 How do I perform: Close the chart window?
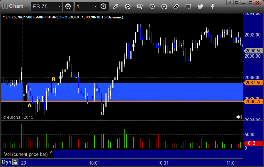(258, 2)
